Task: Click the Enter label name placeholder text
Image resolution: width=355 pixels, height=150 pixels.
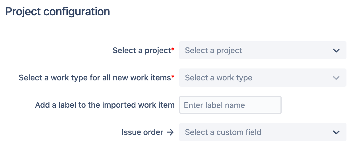Action: (214, 105)
